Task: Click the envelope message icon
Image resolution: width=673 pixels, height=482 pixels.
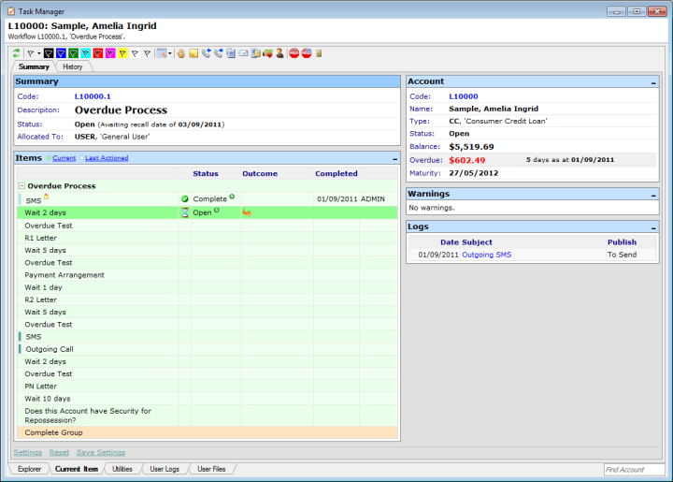Action: coord(243,53)
